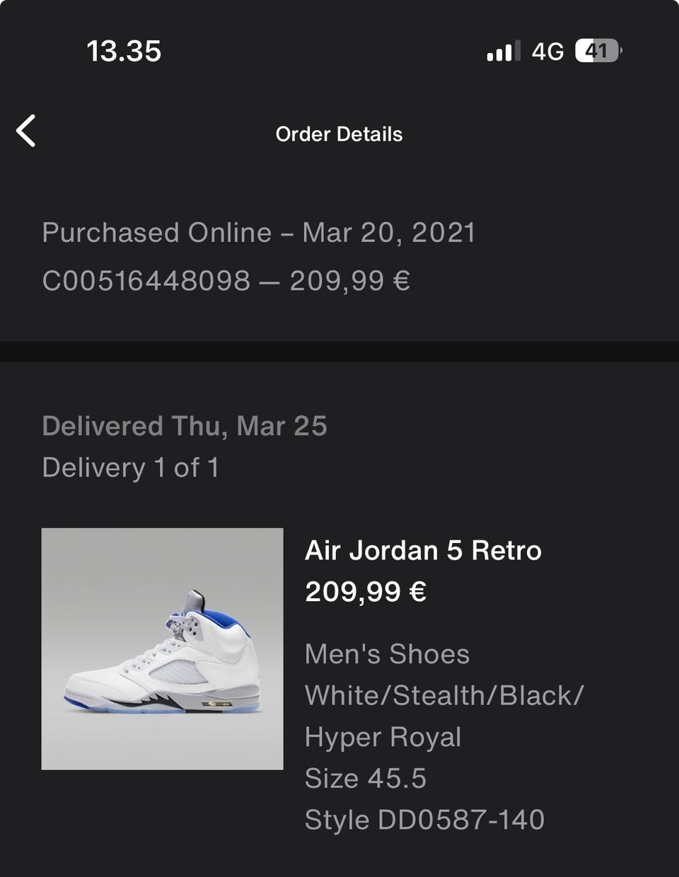The width and height of the screenshot is (679, 877).
Task: Tap the cellular signal strength icon
Action: 503,52
